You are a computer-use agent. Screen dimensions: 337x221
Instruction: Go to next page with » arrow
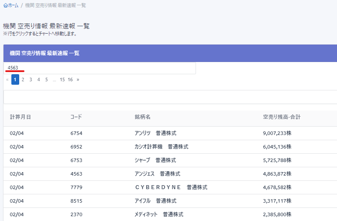tap(78, 79)
